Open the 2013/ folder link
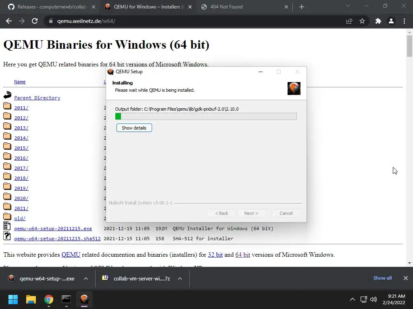This screenshot has height=309, width=413. click(21, 128)
